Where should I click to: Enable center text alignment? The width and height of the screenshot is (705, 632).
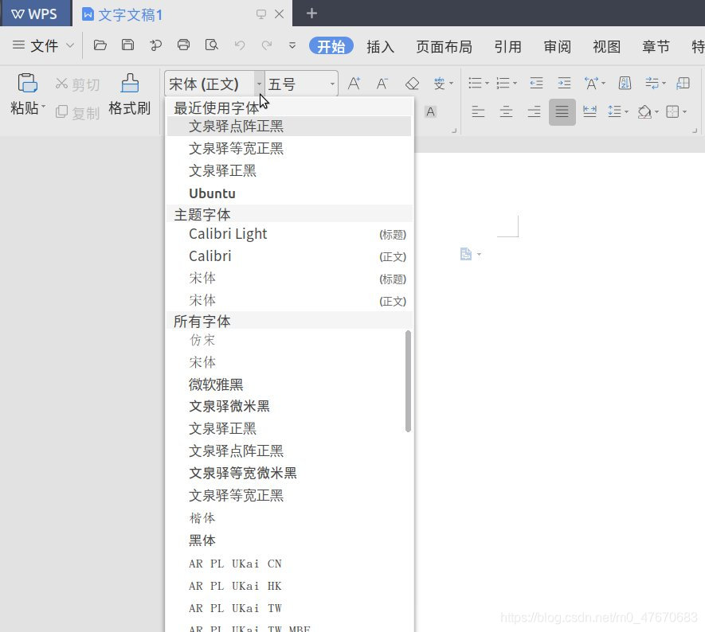click(x=506, y=111)
